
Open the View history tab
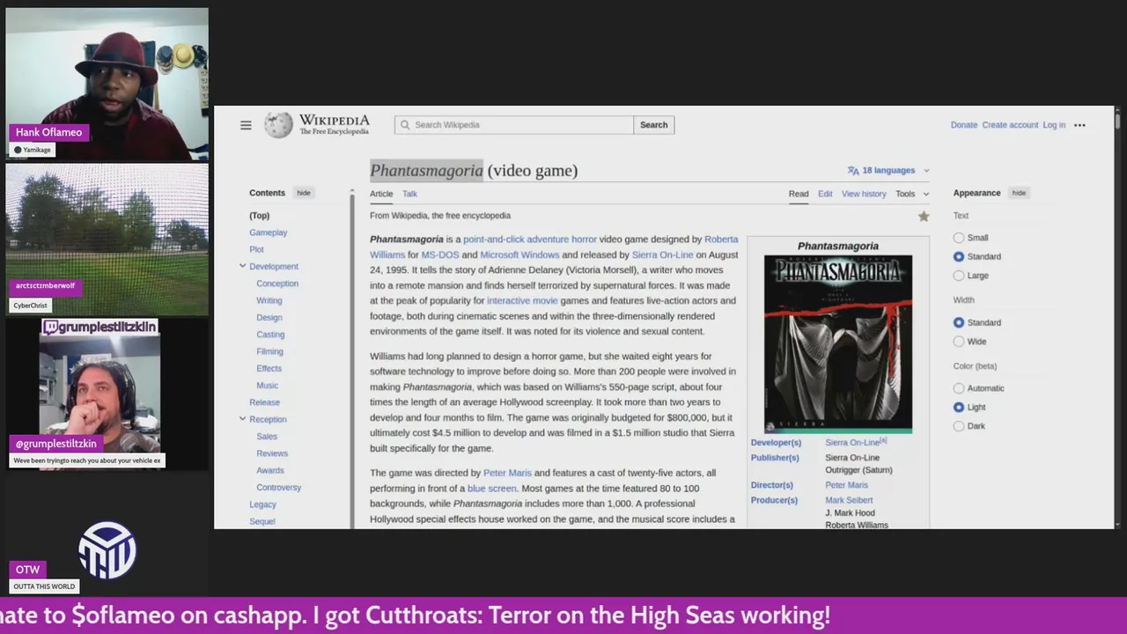pyautogui.click(x=864, y=194)
